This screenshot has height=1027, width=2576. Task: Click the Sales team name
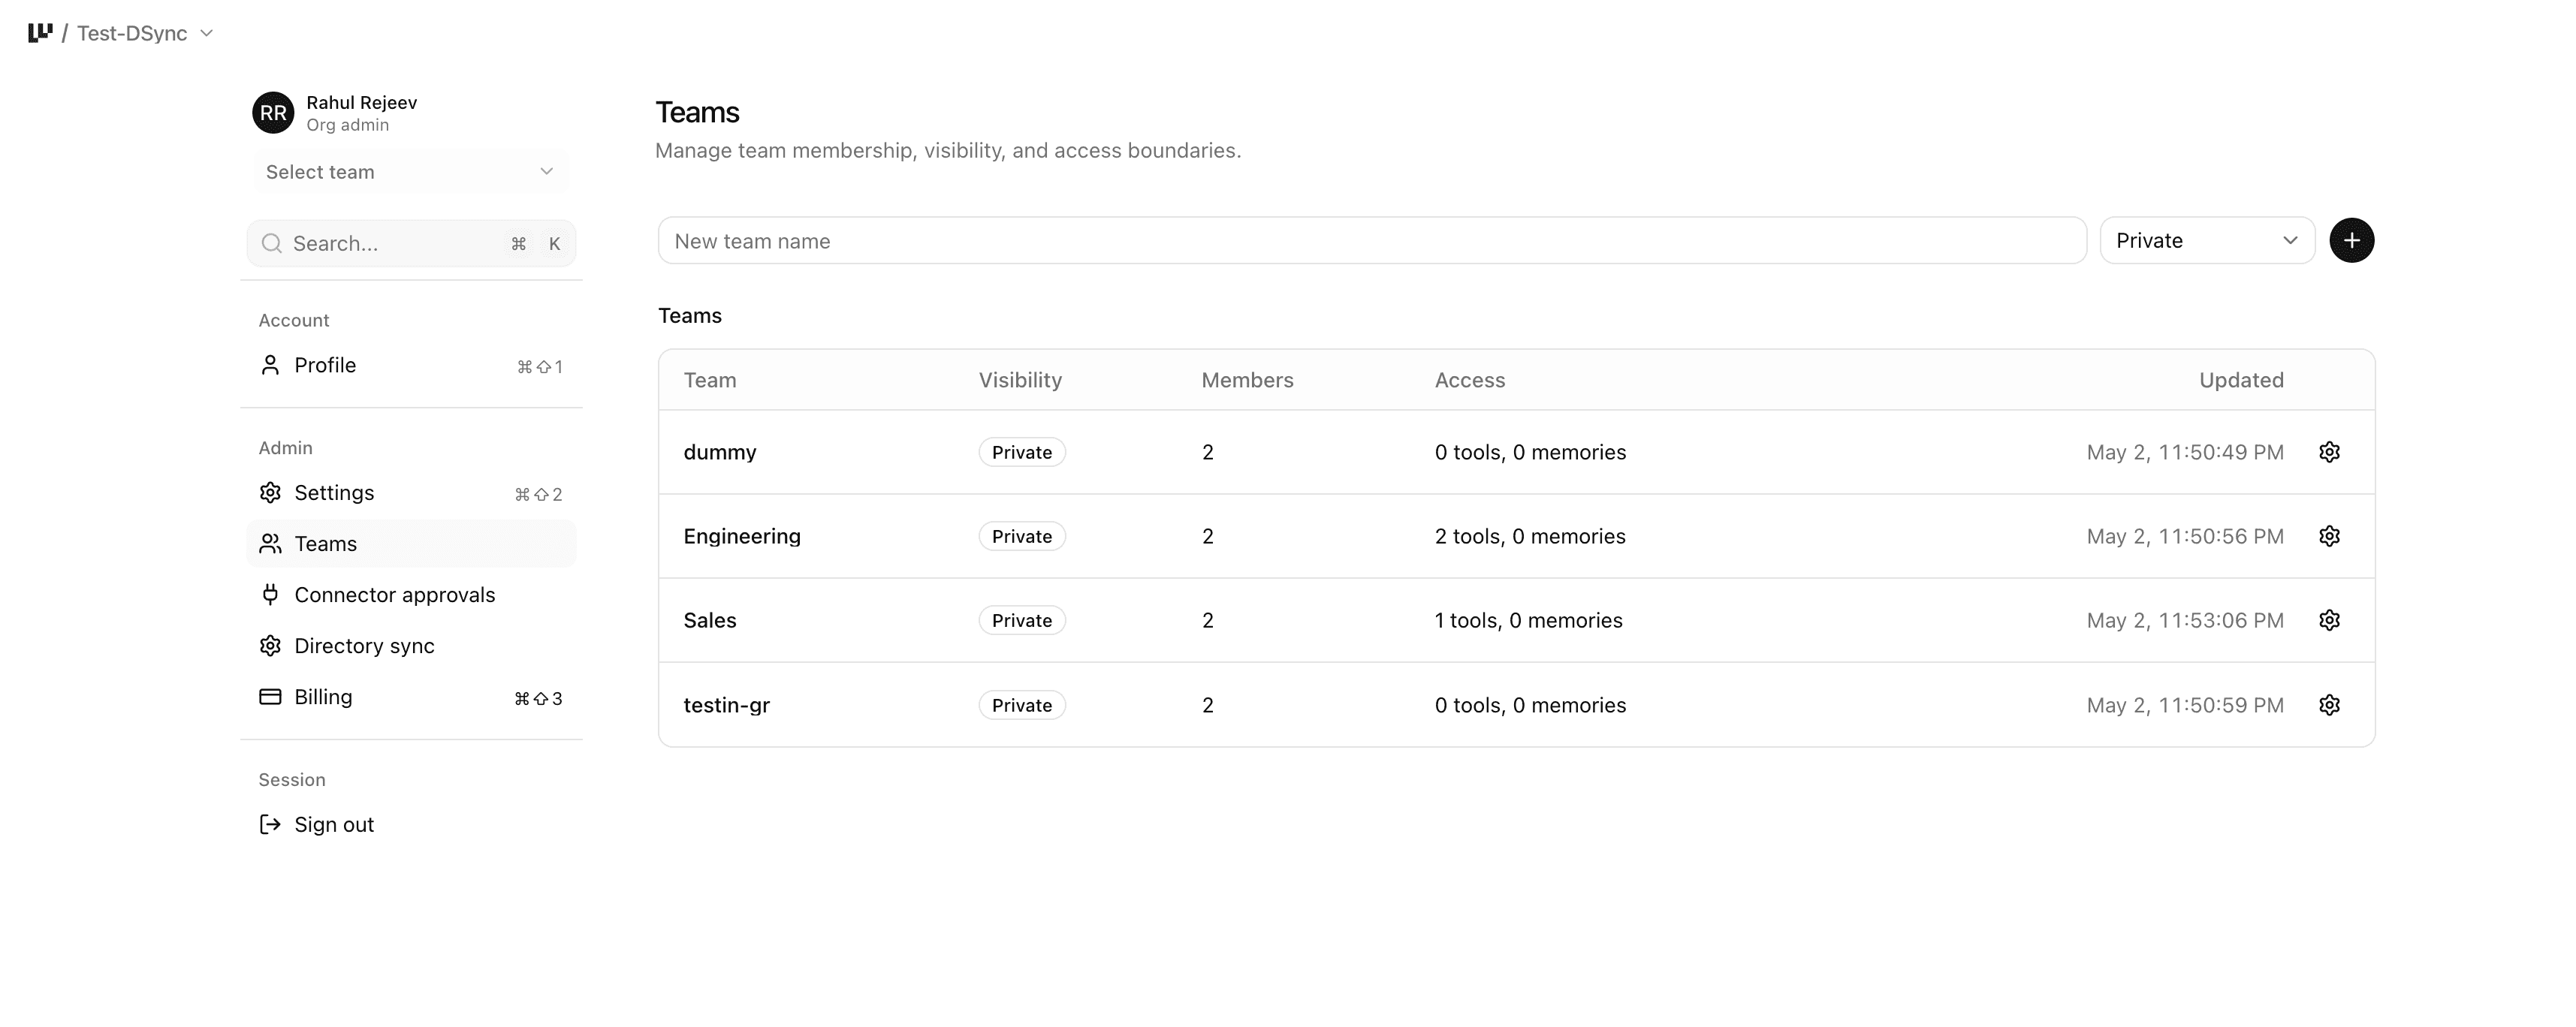point(710,620)
